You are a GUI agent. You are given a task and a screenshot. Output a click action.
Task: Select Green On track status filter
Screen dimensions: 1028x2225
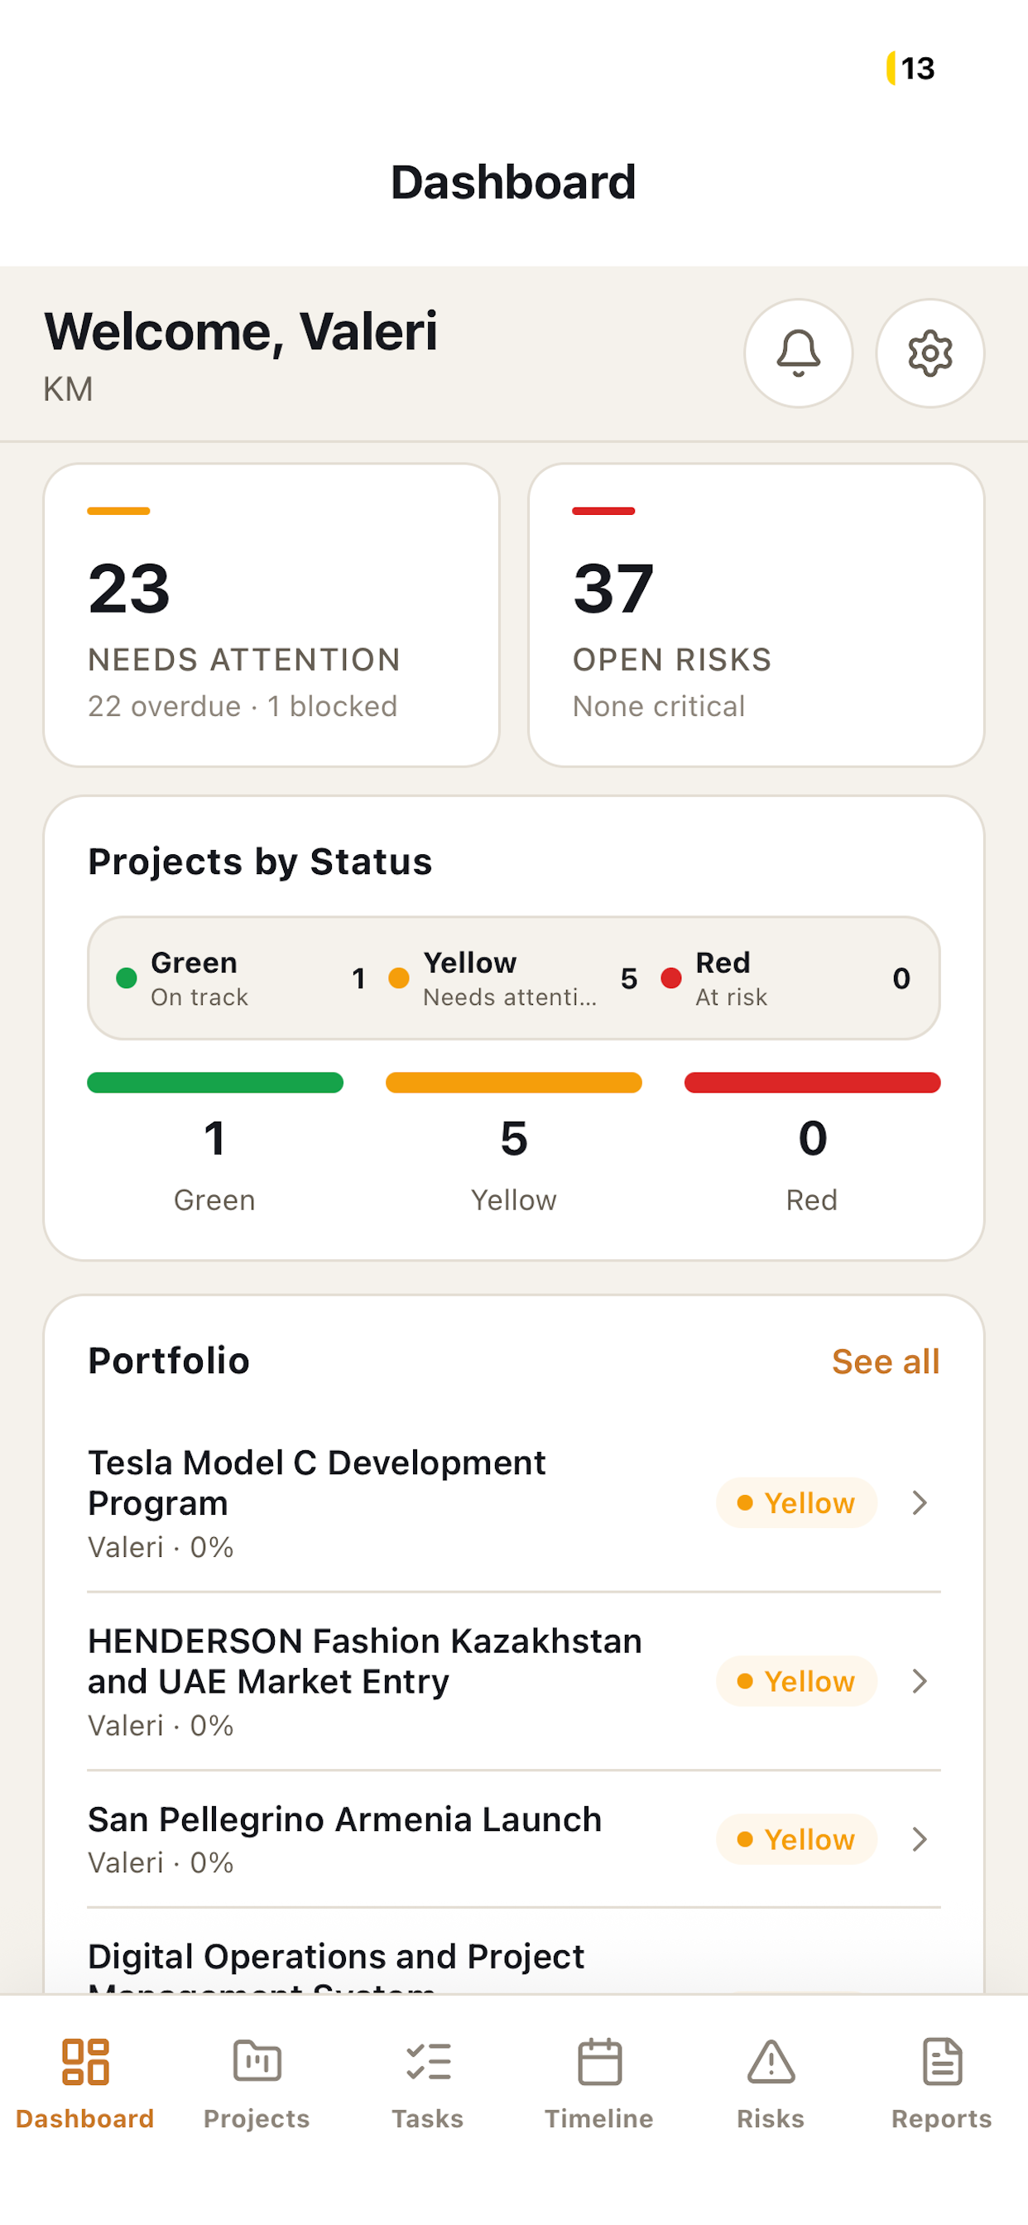coord(241,978)
